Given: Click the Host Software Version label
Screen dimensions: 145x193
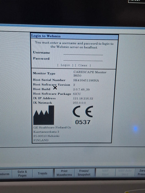Looking at the screenshot, I should pos(51,85).
